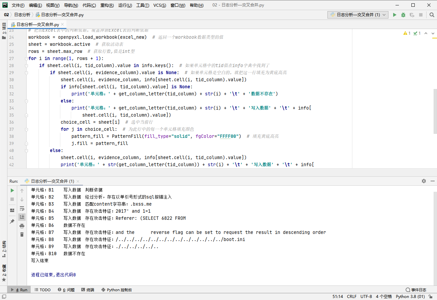Image resolution: width=437 pixels, height=300 pixels.
Task: Open the 代码(C) menu
Action: click(x=89, y=5)
